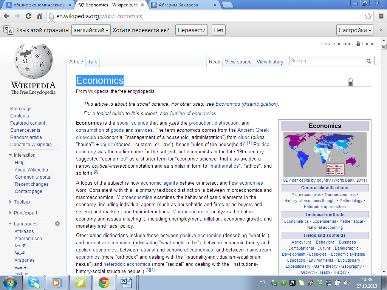This screenshot has width=387, height=290.
Task: Select the Read tab
Action: coord(215,62)
